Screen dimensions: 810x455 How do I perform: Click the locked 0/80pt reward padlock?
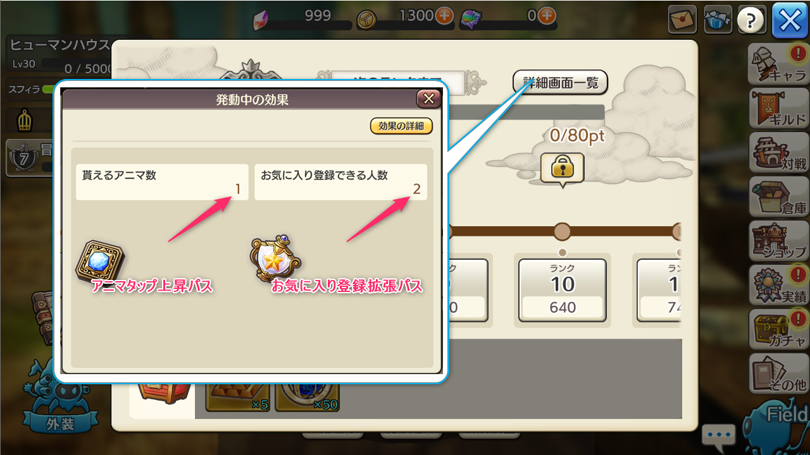(x=563, y=168)
